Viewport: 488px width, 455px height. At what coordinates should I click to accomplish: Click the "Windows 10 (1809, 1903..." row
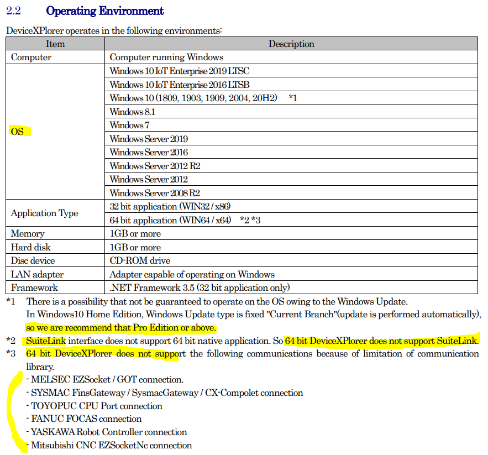tap(291, 98)
